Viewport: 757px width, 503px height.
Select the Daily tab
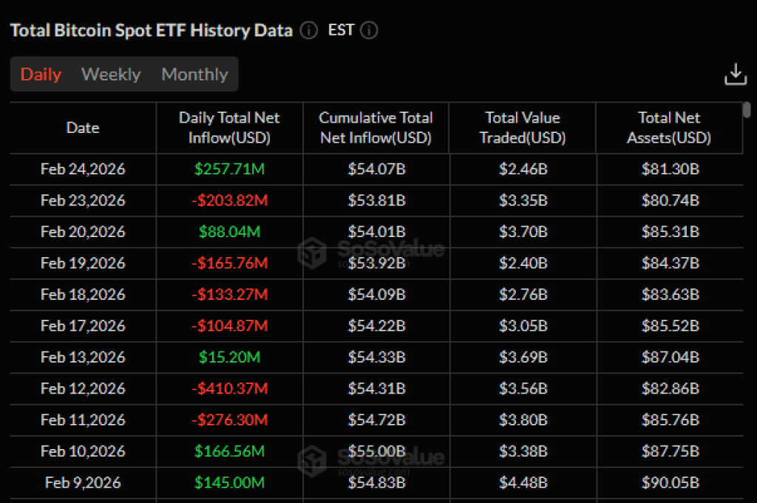click(x=41, y=75)
